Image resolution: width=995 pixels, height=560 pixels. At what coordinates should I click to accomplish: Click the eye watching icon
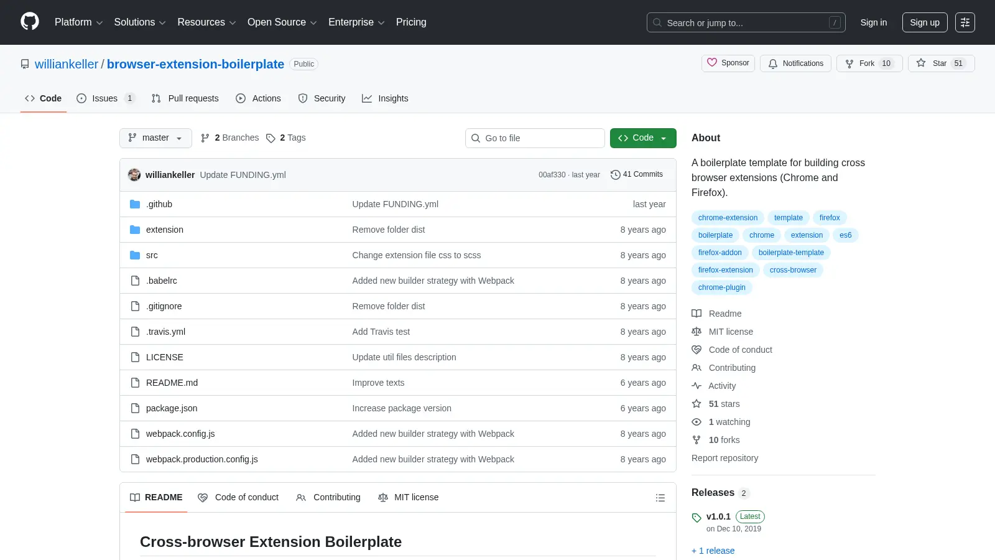pos(696,422)
